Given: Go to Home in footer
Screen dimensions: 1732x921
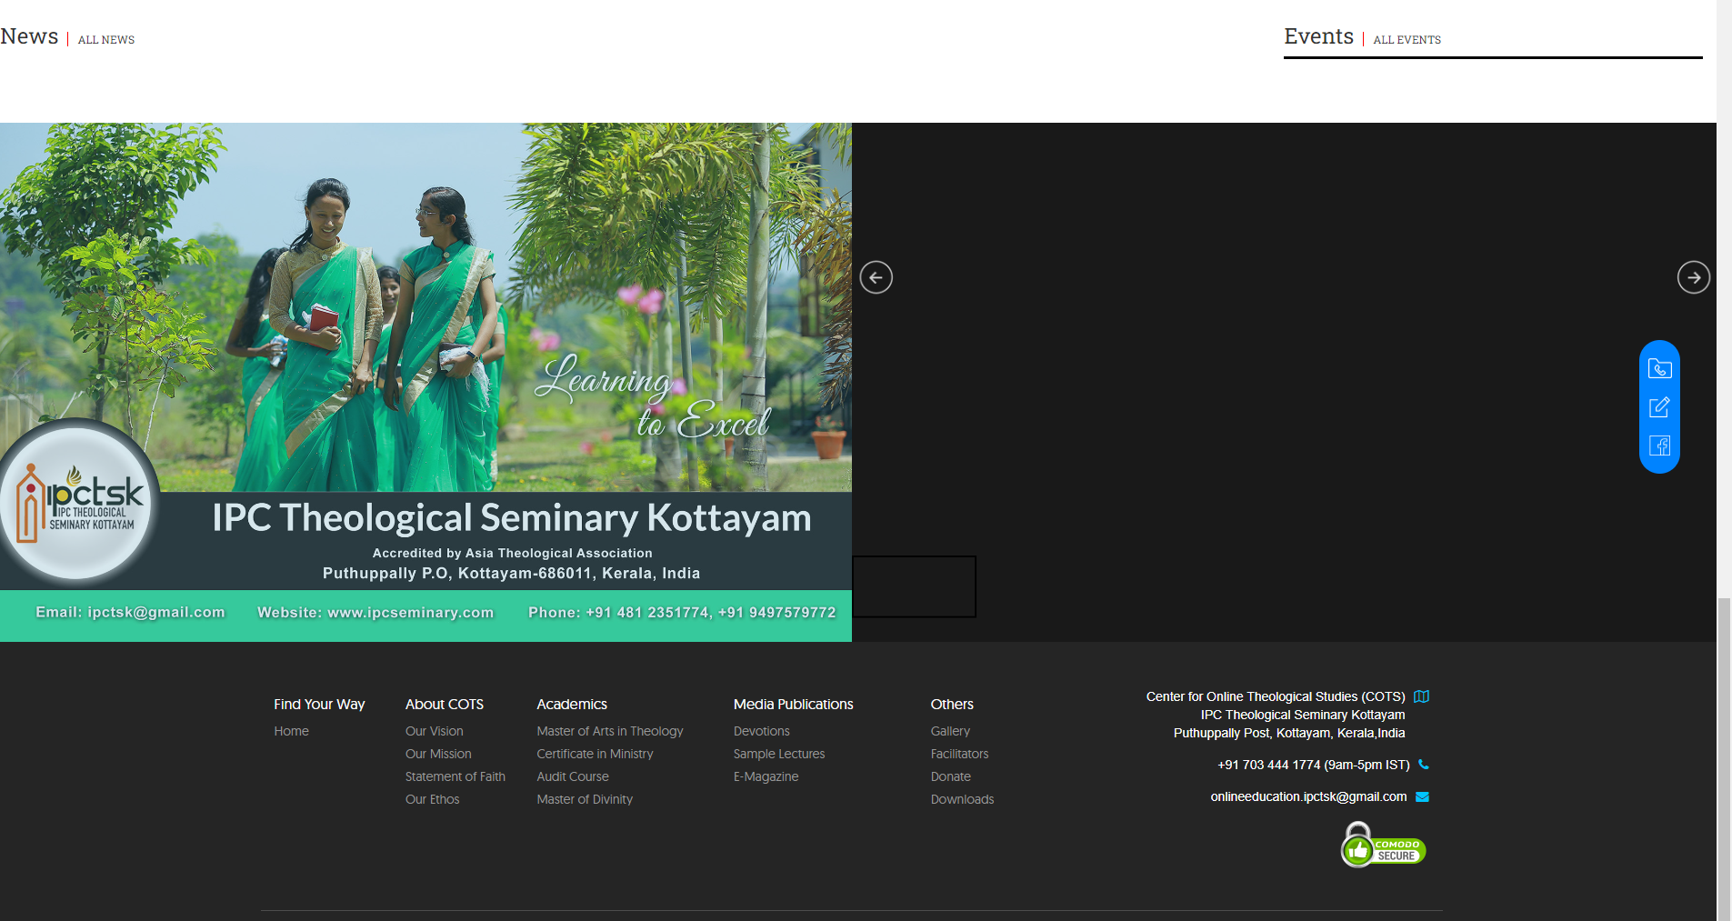Looking at the screenshot, I should (291, 731).
